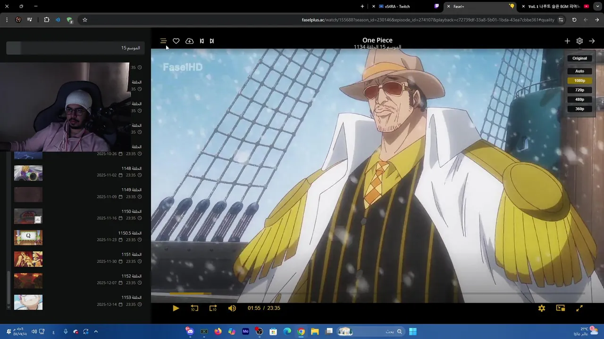Open episode 1150.5 from the list

[x=78, y=237]
